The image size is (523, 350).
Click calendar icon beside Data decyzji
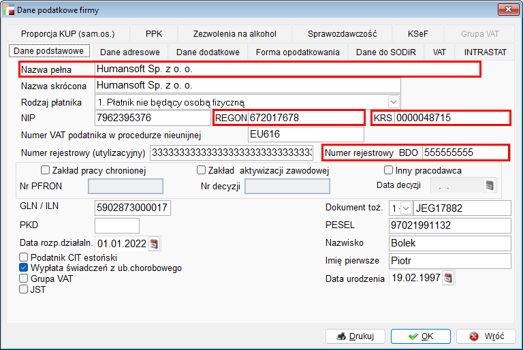tap(490, 185)
